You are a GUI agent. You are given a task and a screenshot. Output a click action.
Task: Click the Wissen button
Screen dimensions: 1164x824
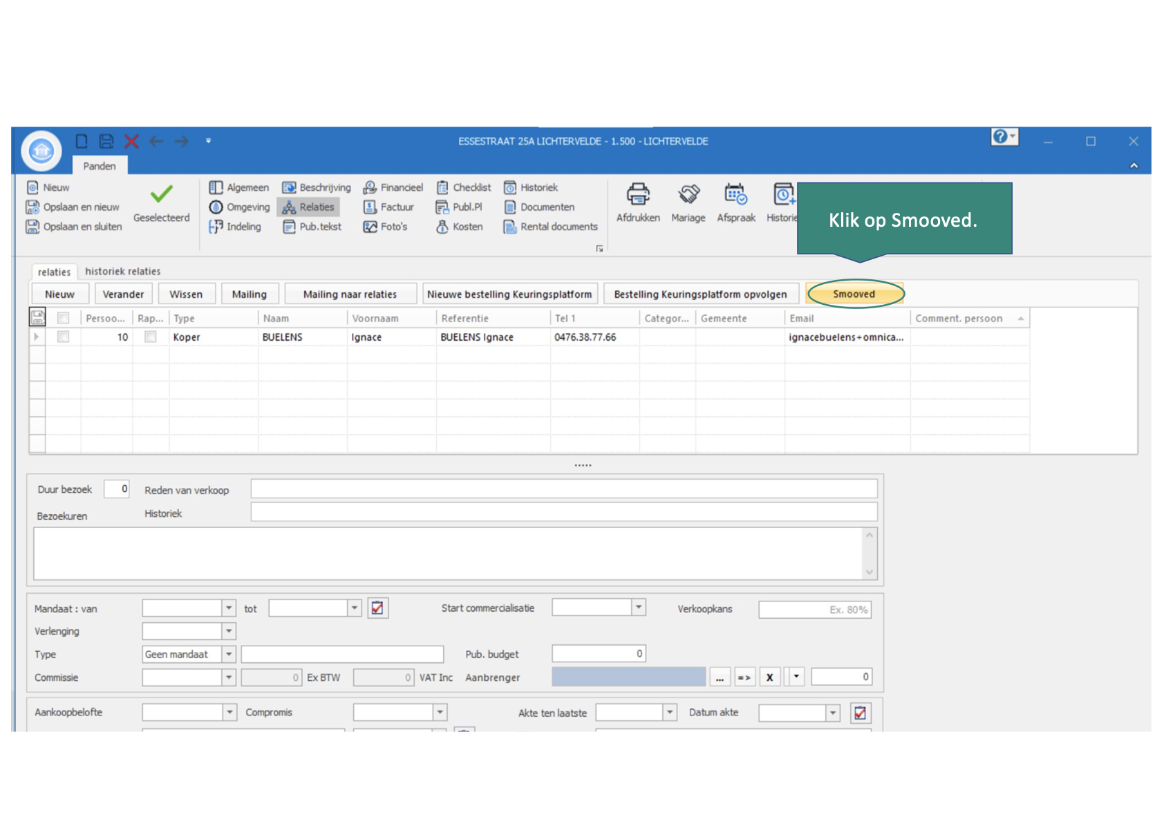coord(186,294)
